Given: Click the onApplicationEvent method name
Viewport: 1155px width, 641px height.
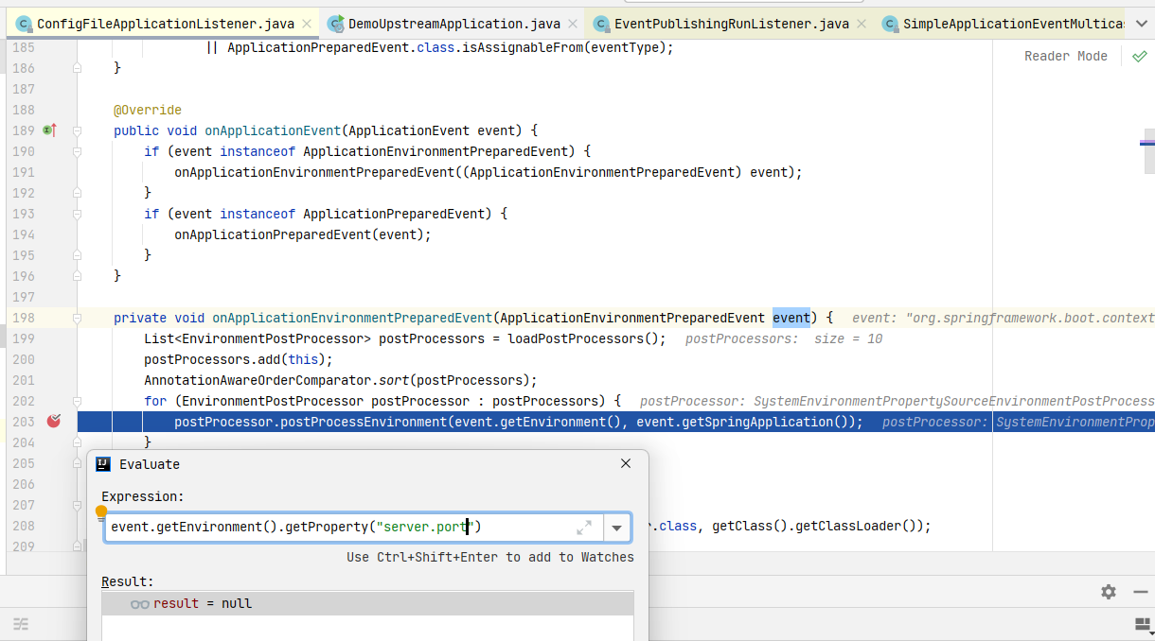Looking at the screenshot, I should (x=273, y=130).
